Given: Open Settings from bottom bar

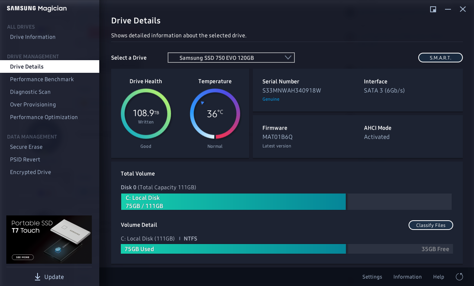Looking at the screenshot, I should click(372, 277).
